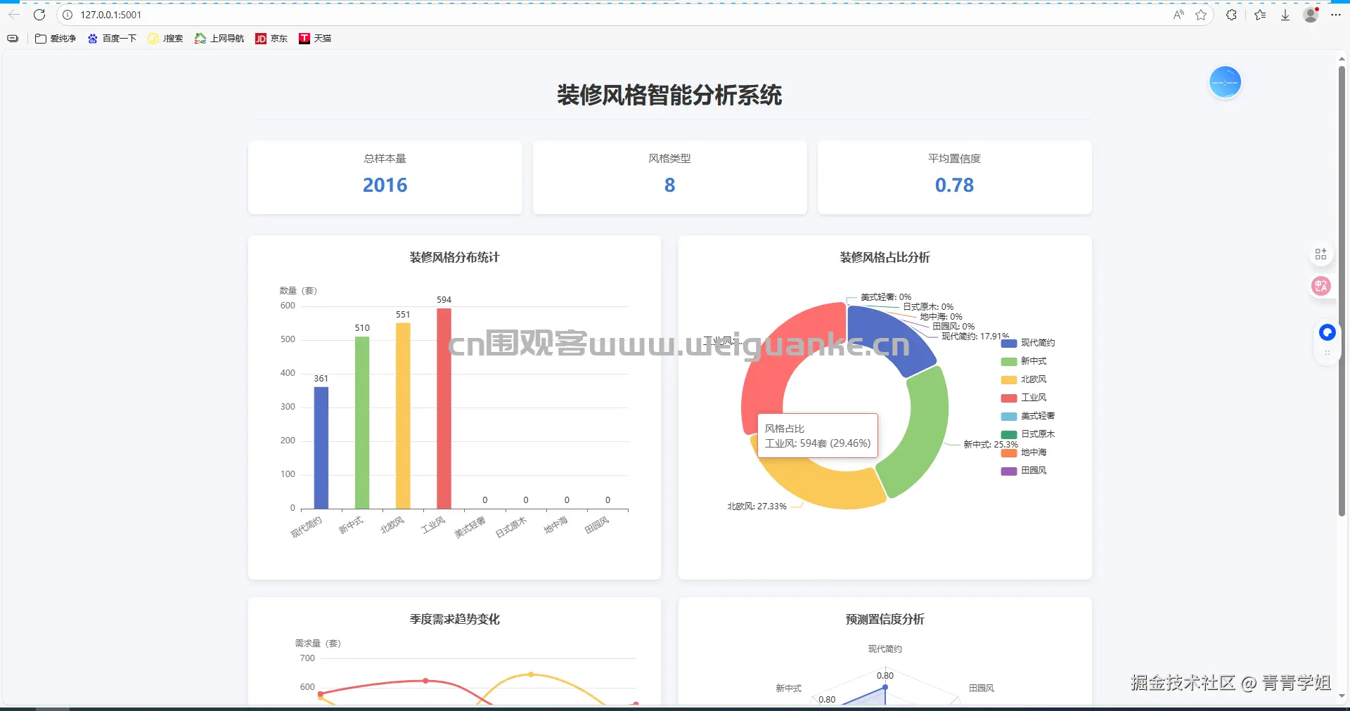Image resolution: width=1350 pixels, height=711 pixels.
Task: Open the 京东 bookmark
Action: (x=271, y=39)
